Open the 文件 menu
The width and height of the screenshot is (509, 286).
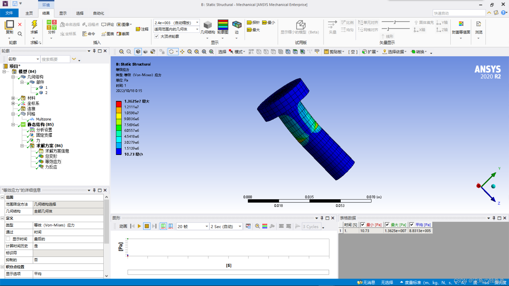(x=9, y=13)
